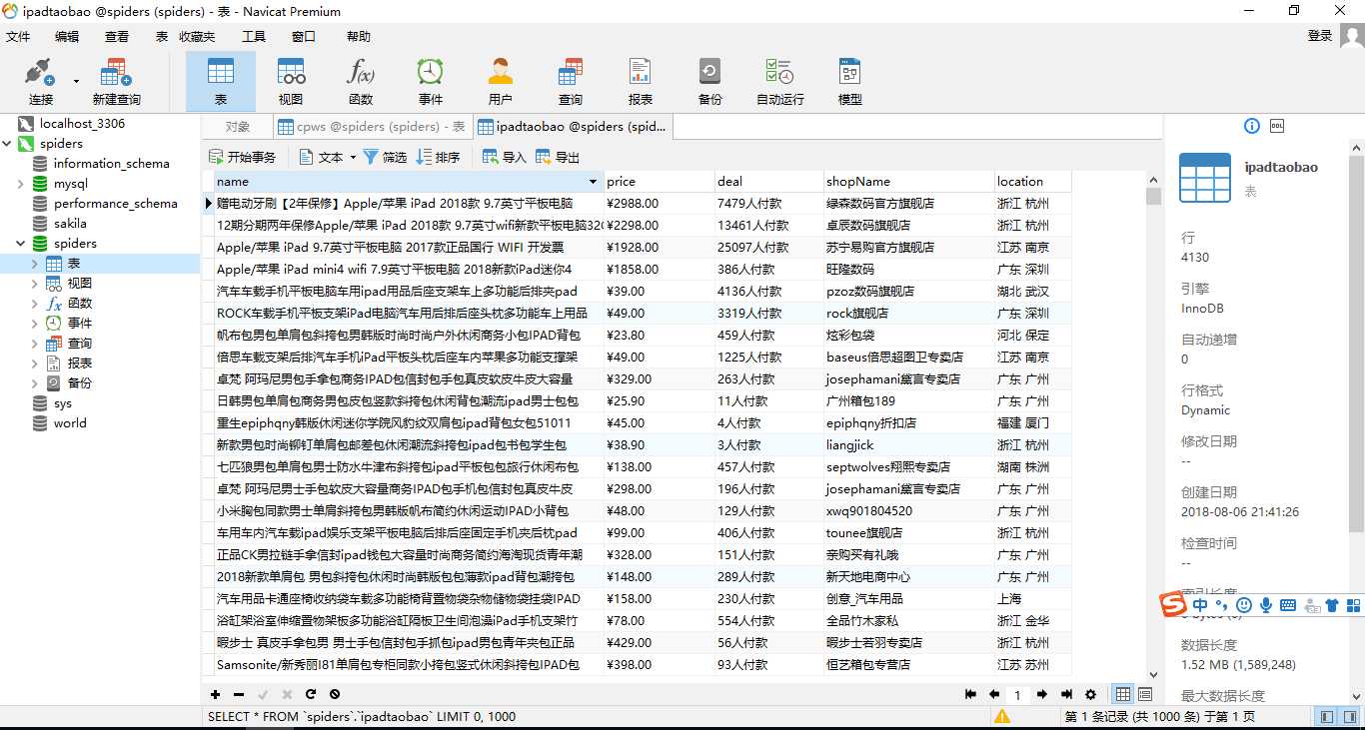Viewport: 1365px width, 730px height.
Task: Open the 新建查询 (New Query) tool
Action: (116, 82)
